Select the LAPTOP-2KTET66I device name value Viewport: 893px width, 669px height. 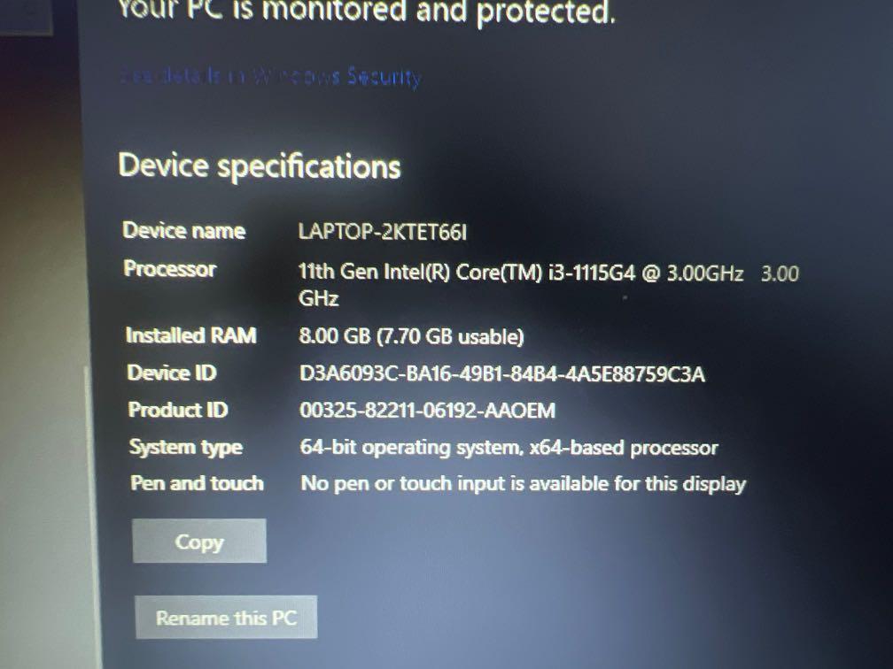point(382,232)
